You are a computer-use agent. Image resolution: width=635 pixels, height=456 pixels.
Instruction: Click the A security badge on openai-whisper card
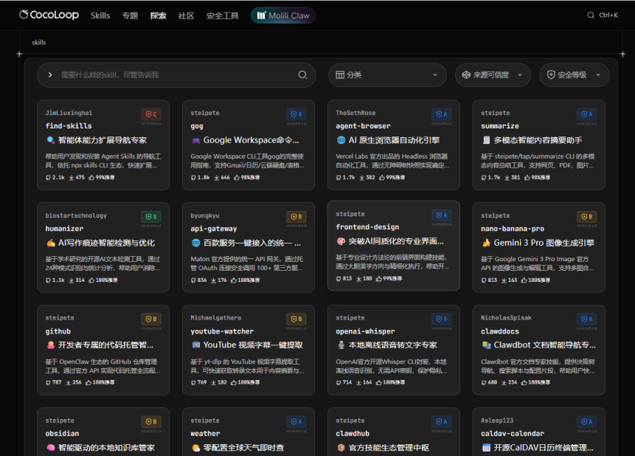click(x=441, y=319)
